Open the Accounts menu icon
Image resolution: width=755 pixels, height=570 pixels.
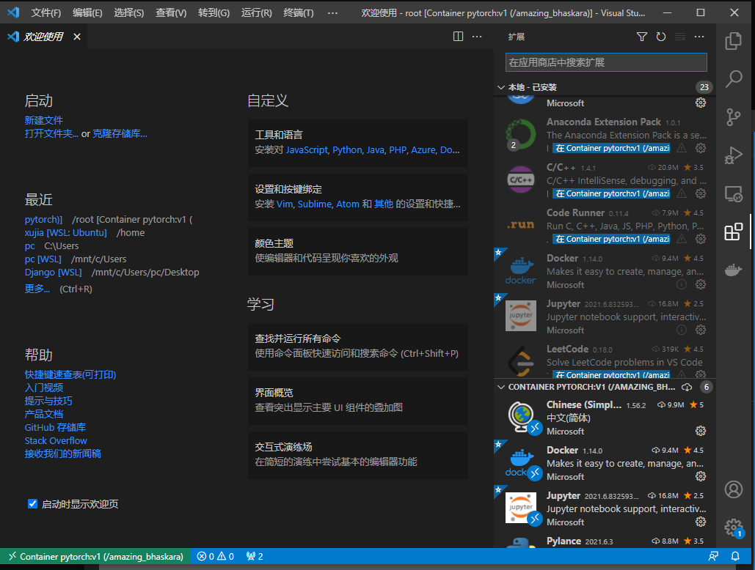[x=733, y=489]
